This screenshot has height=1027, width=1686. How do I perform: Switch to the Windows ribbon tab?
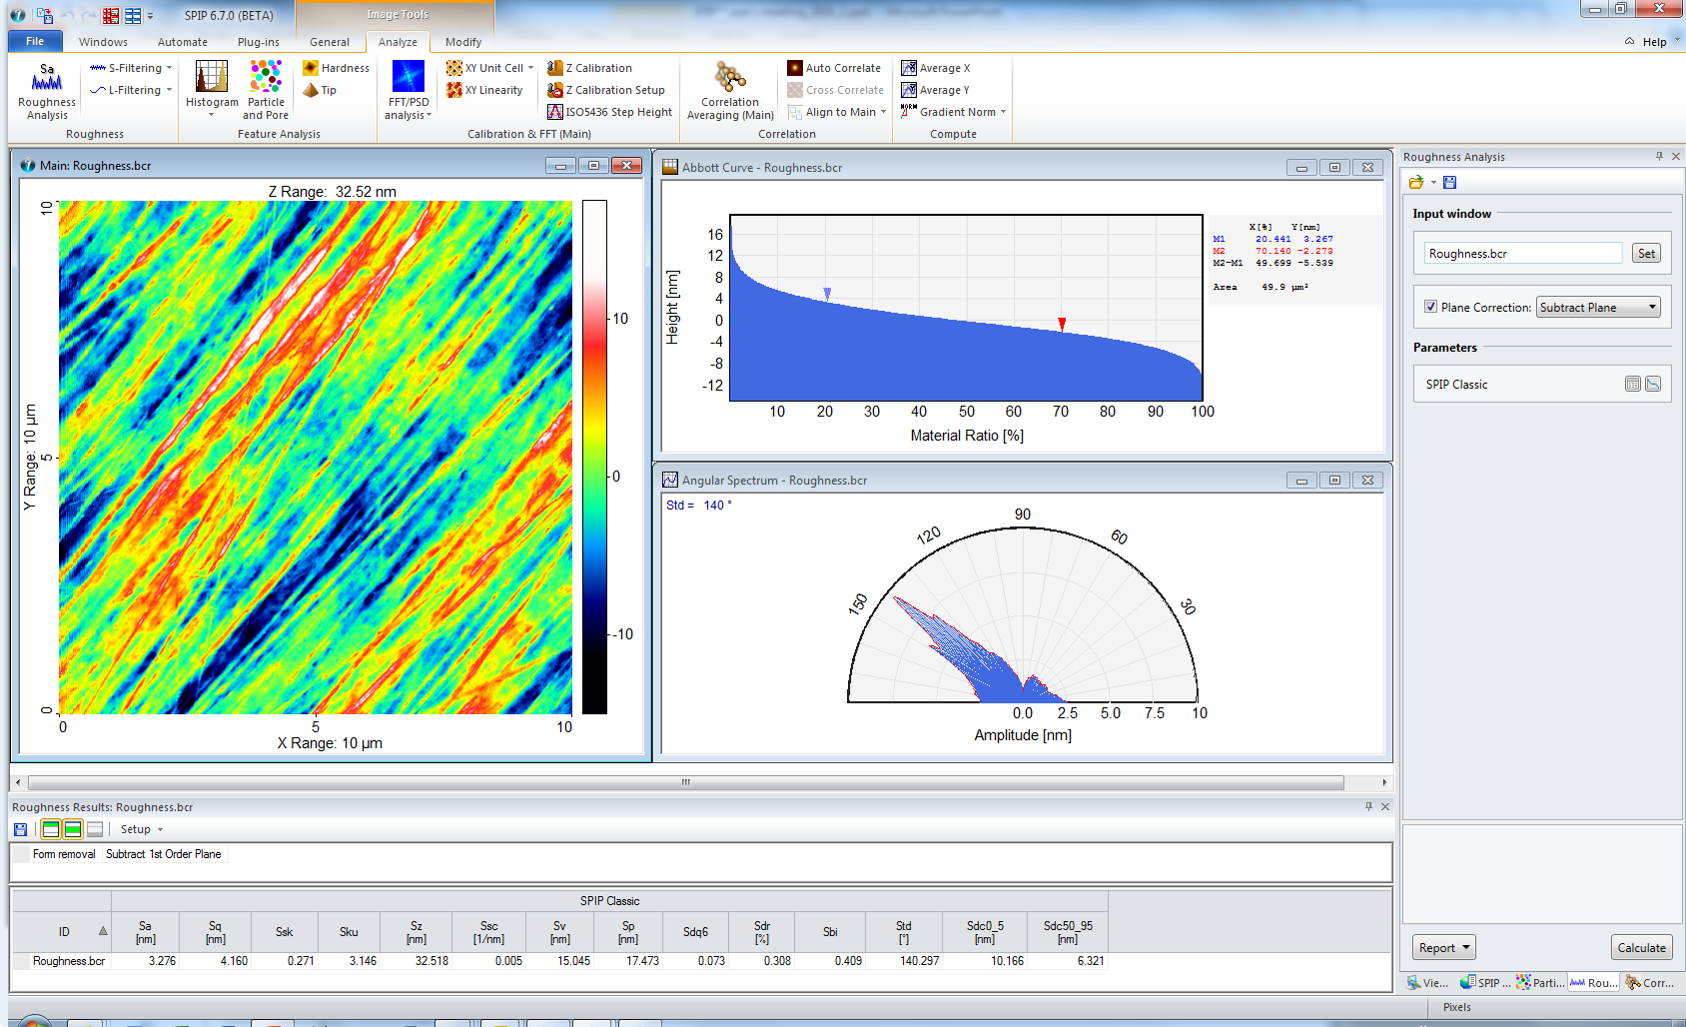coord(103,42)
